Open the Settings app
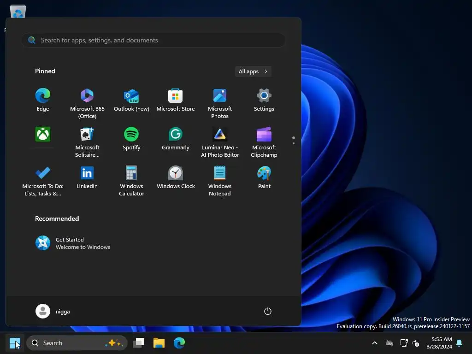 (264, 100)
